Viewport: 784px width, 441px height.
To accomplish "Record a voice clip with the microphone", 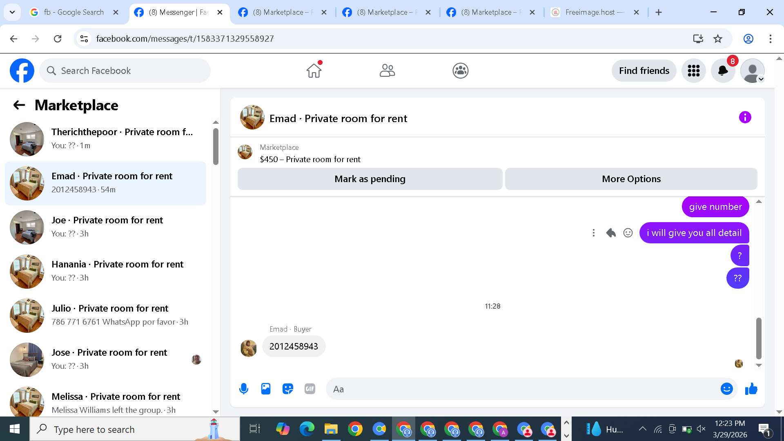I will 244,389.
